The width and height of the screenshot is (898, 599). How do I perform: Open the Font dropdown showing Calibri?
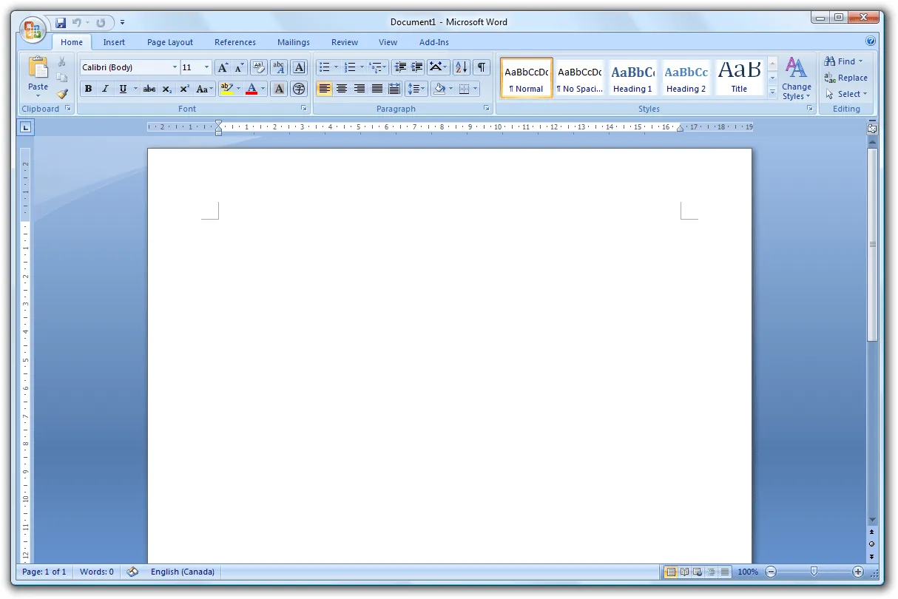(175, 67)
